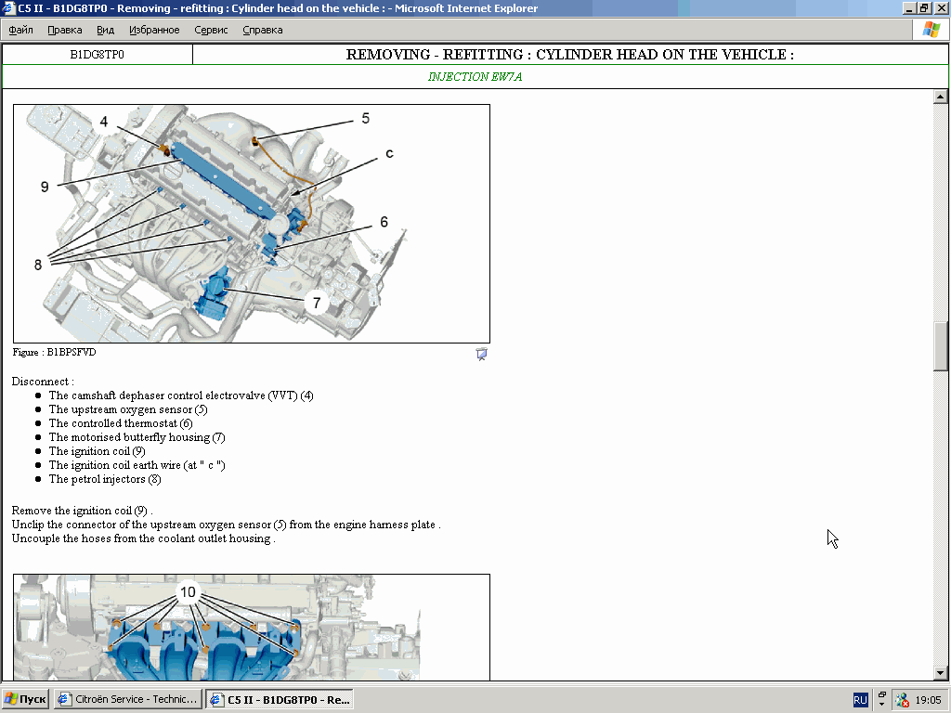Open the Пуск start button
This screenshot has height=713, width=951.
pyautogui.click(x=25, y=699)
